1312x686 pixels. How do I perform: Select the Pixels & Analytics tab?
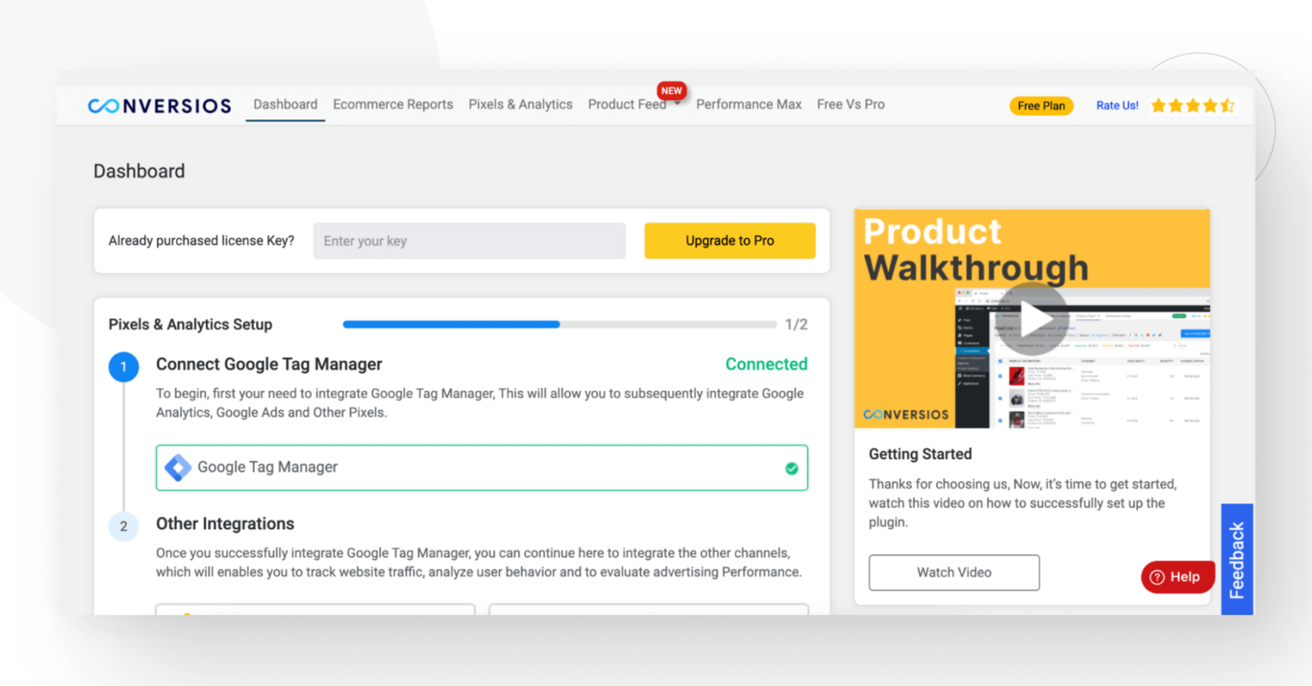(520, 104)
